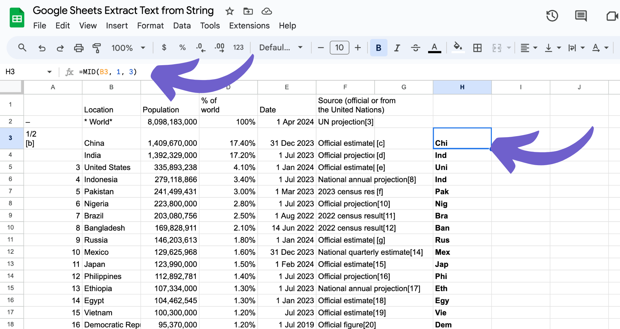The width and height of the screenshot is (620, 329).
Task: Click the move to folder icon
Action: click(x=248, y=11)
